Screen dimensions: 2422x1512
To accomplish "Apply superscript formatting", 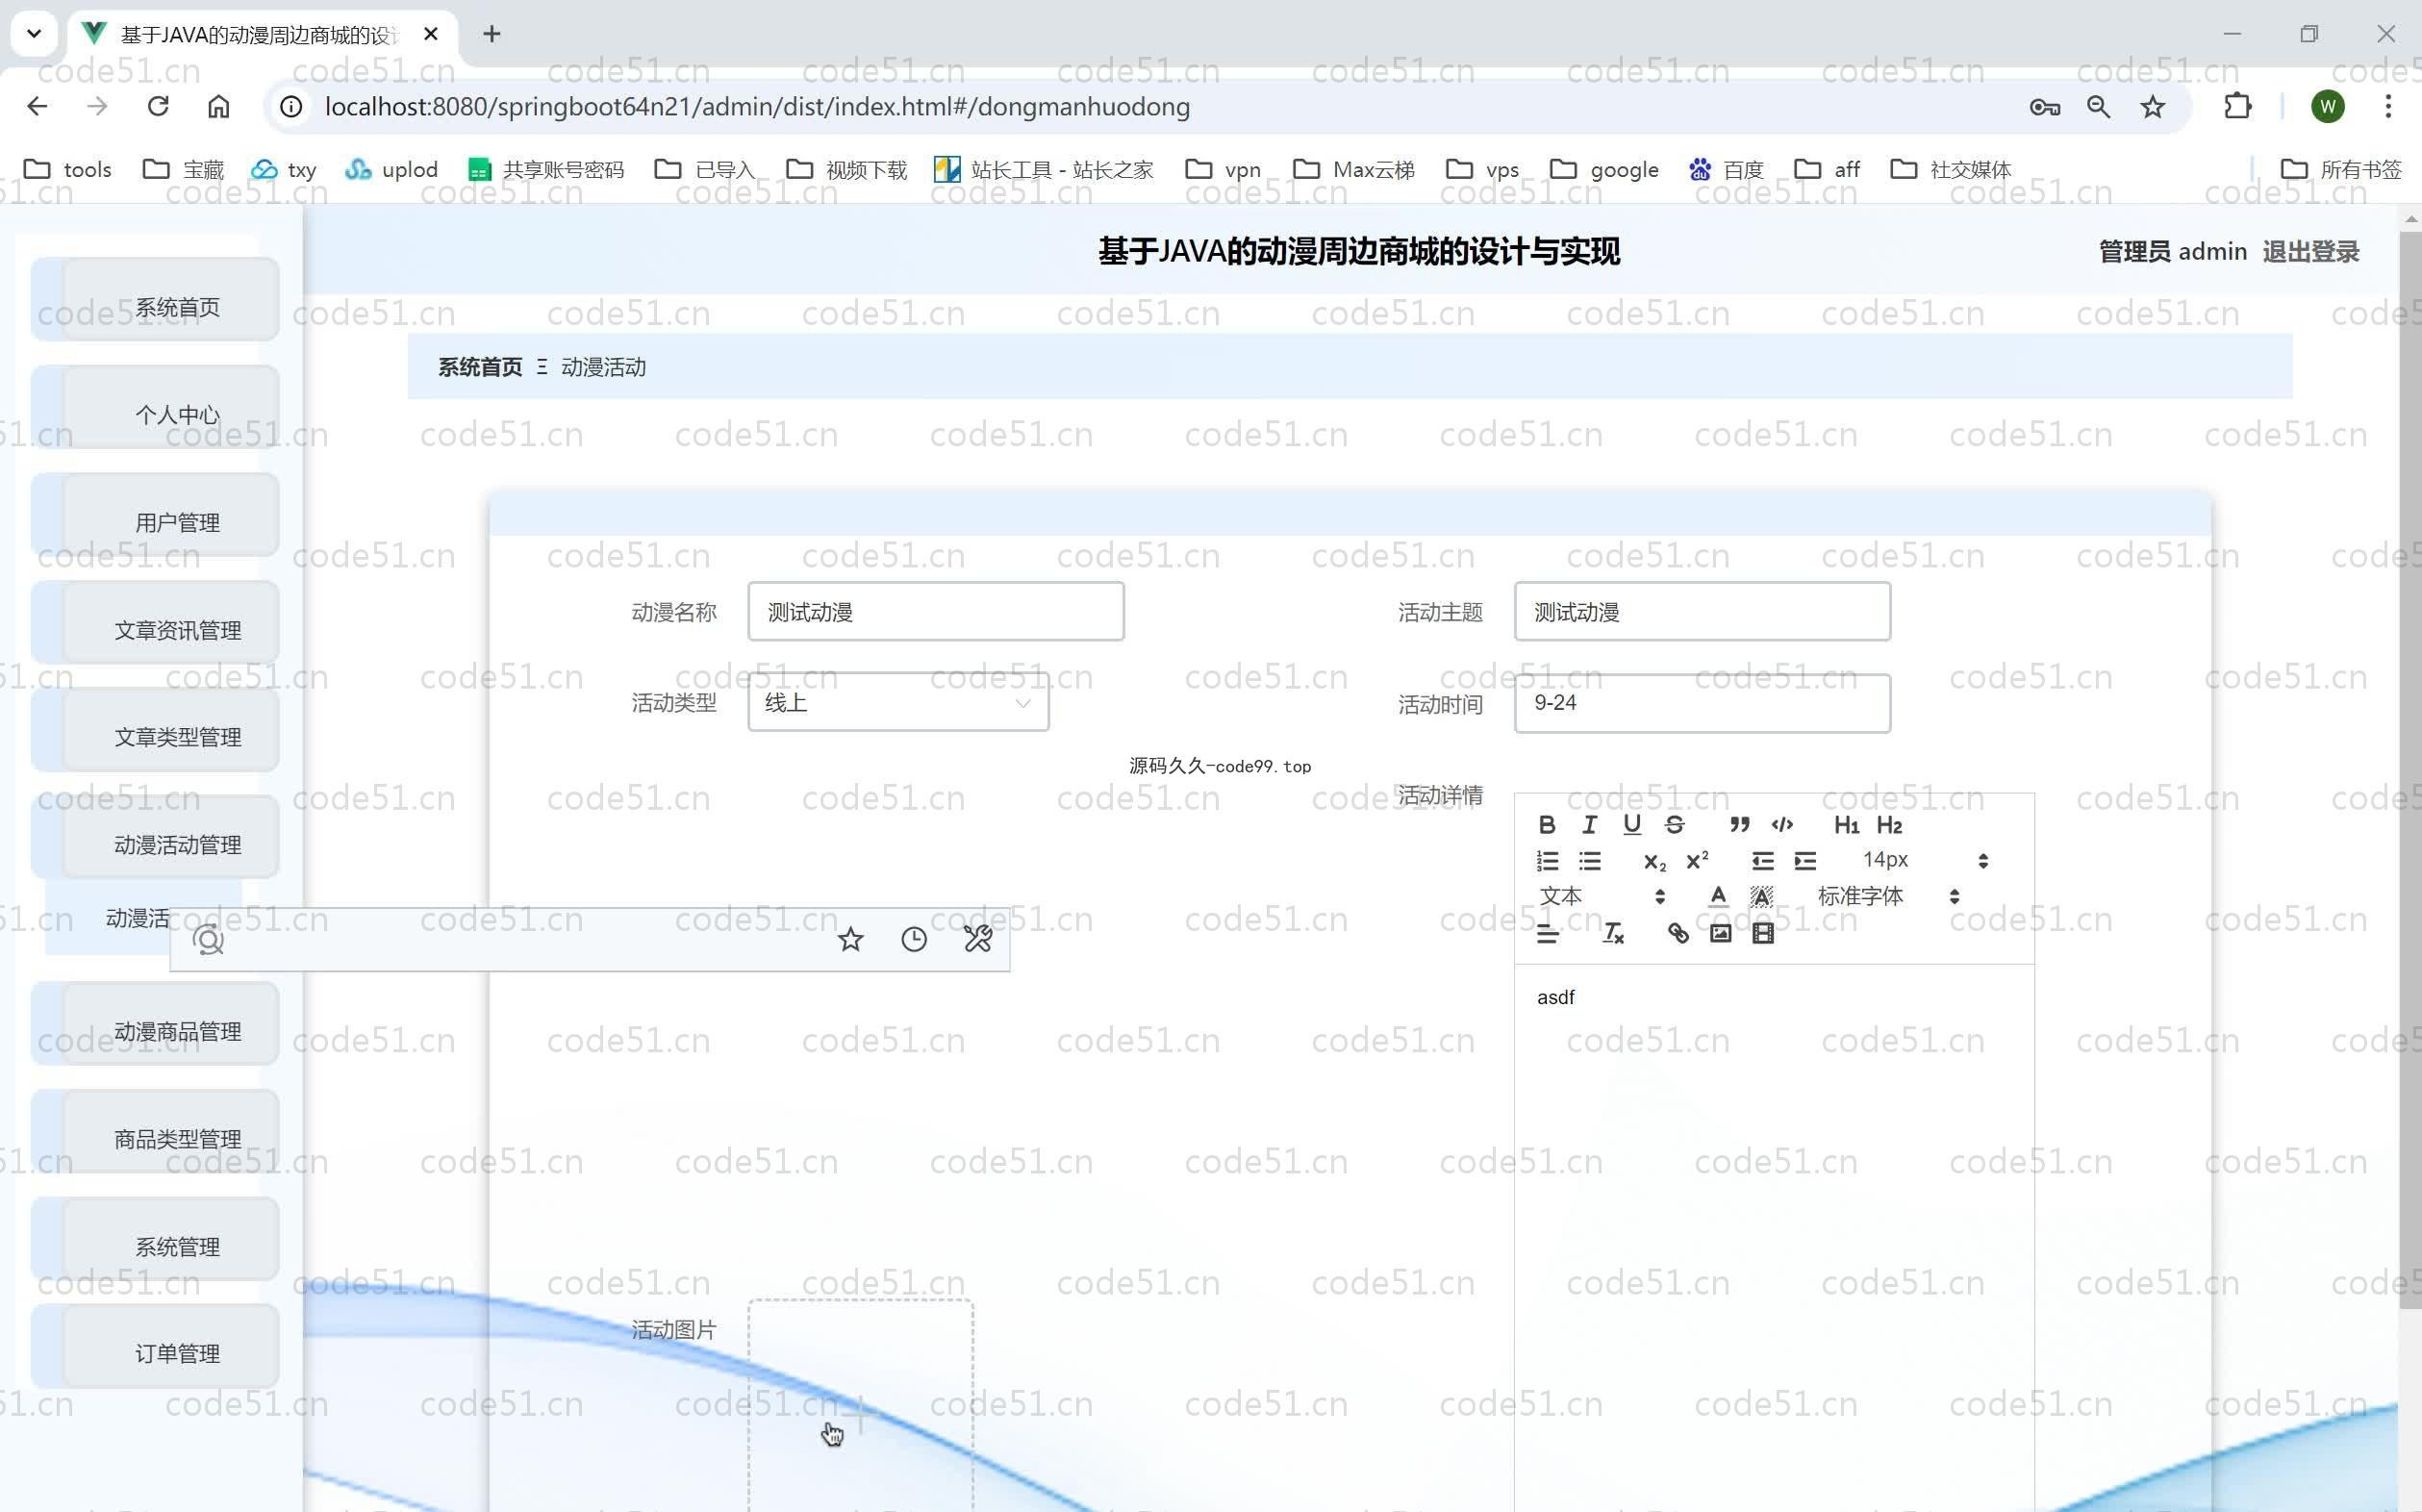I will pyautogui.click(x=1697, y=861).
